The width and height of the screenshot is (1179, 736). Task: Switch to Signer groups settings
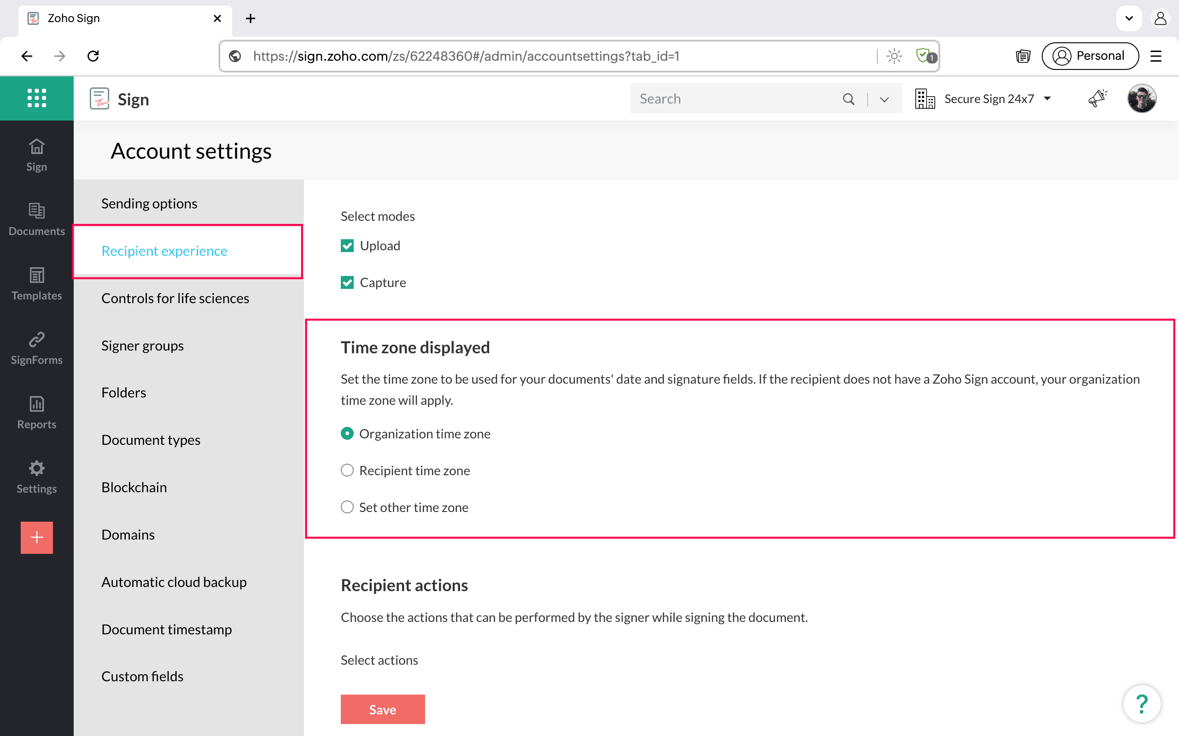pos(142,345)
